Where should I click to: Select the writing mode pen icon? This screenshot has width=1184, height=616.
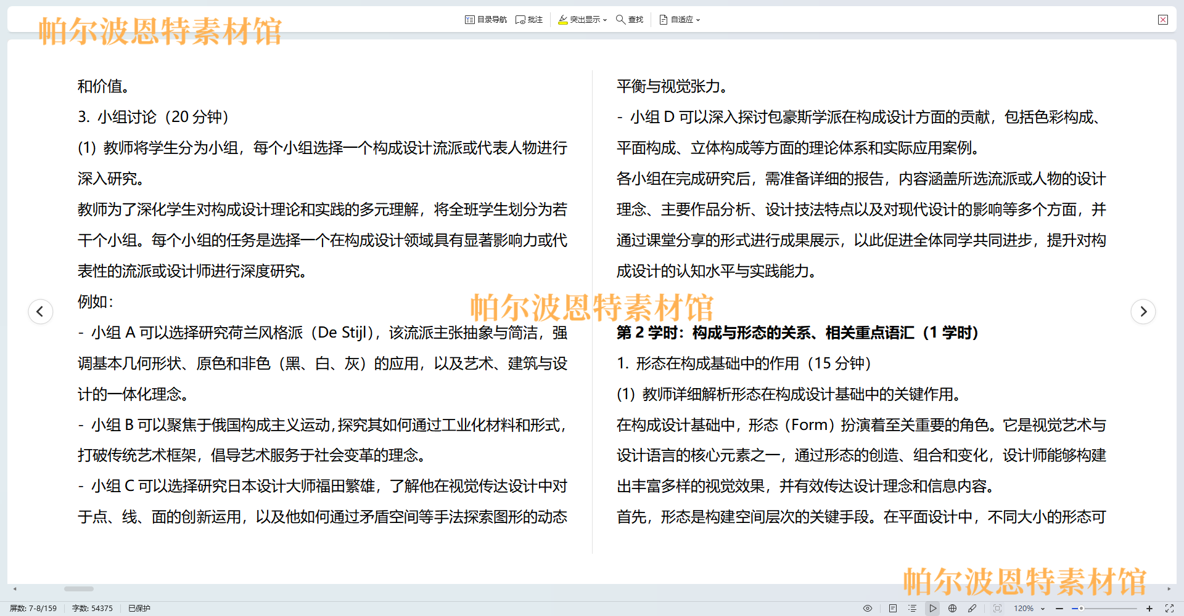[972, 608]
